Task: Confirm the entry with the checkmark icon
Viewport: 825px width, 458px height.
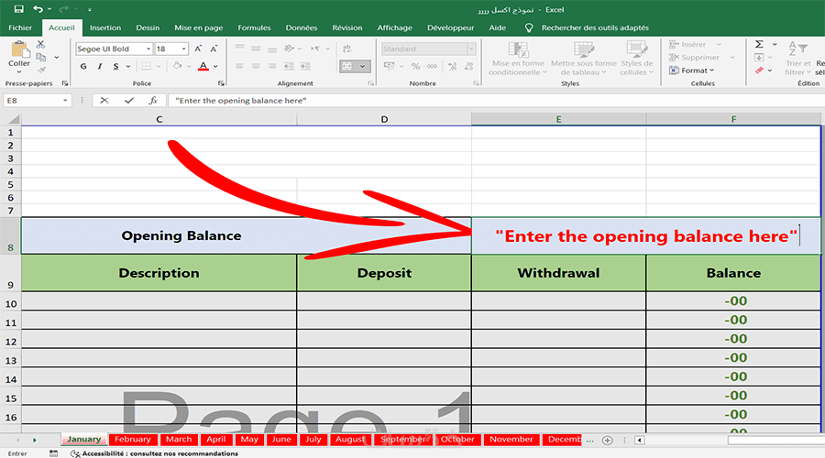Action: [129, 101]
